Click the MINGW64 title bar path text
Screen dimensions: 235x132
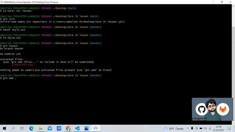pyautogui.click(x=31, y=2)
